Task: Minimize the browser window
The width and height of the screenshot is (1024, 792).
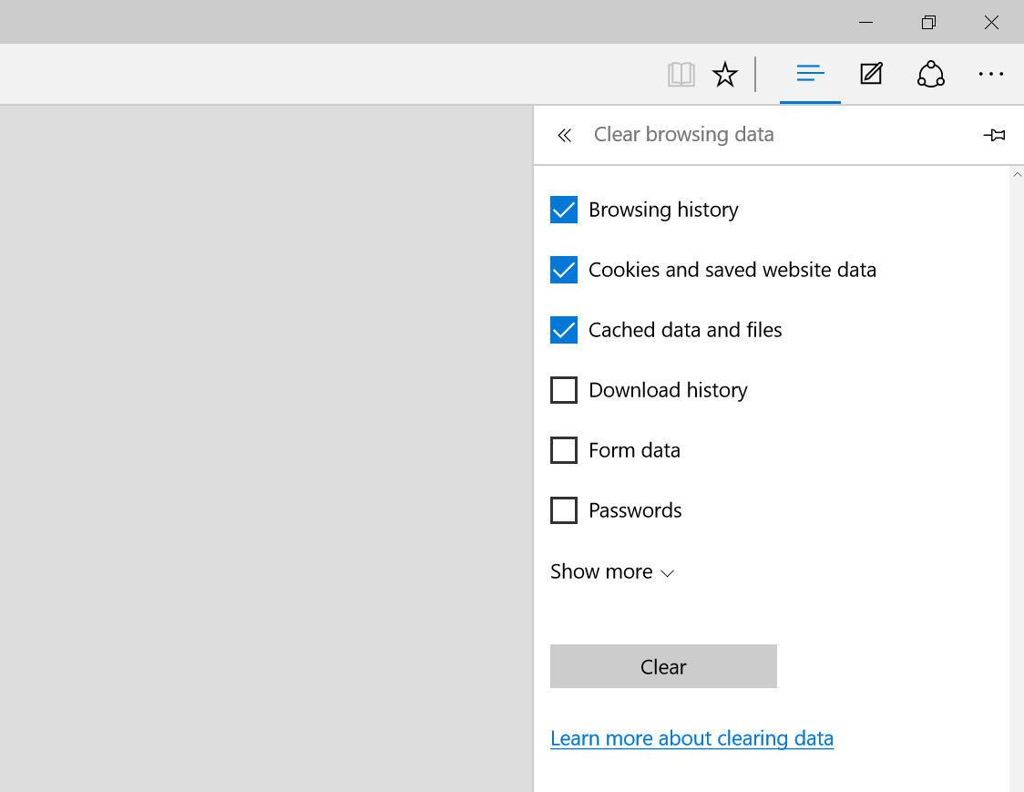Action: coord(866,22)
